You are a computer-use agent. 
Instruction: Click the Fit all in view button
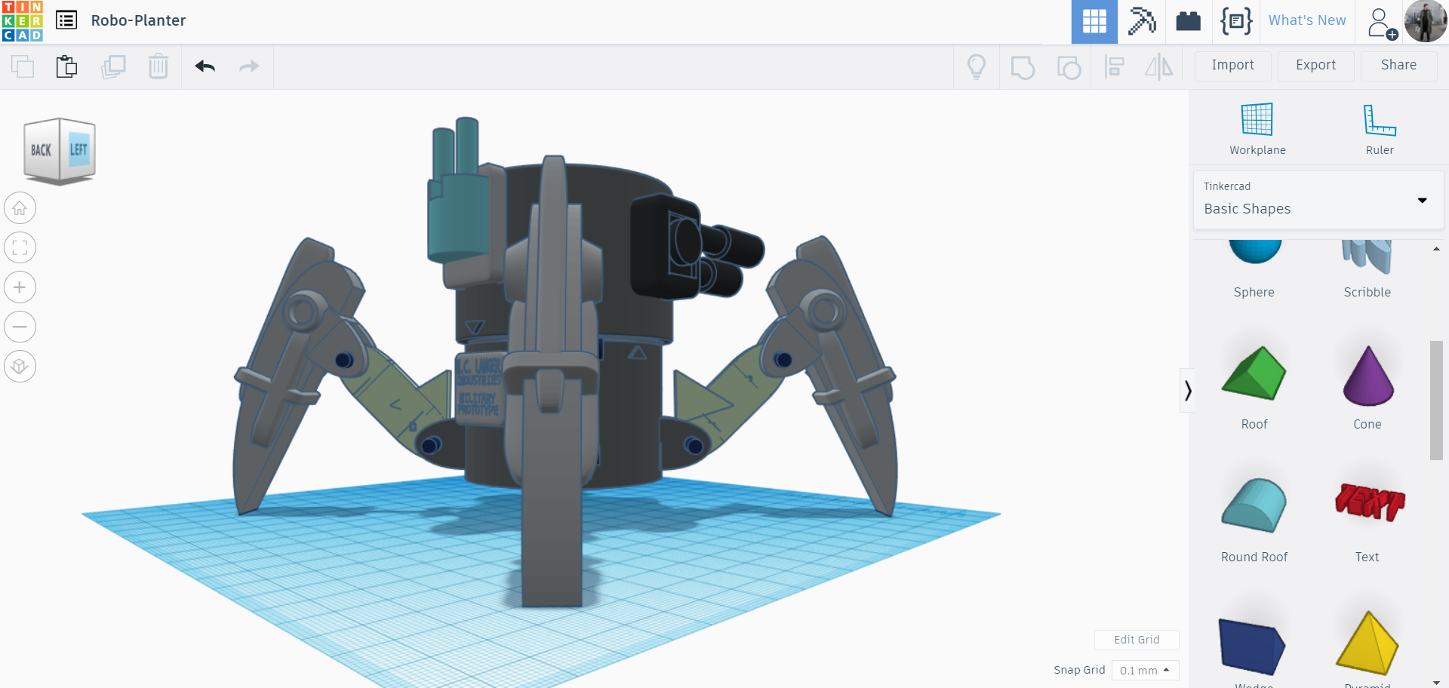[x=20, y=247]
